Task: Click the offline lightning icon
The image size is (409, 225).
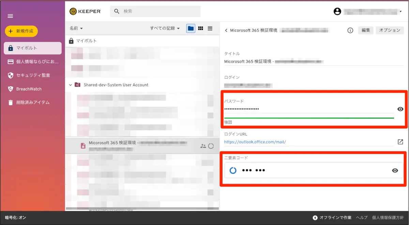Action: (x=315, y=217)
